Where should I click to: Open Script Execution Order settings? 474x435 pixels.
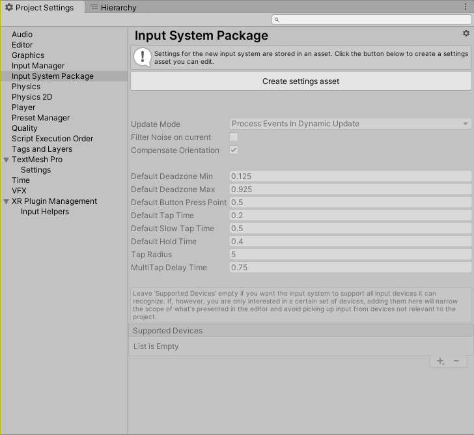pyautogui.click(x=52, y=139)
